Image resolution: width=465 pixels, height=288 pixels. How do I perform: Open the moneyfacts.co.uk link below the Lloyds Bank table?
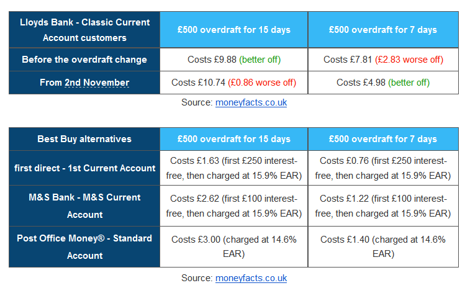(251, 102)
